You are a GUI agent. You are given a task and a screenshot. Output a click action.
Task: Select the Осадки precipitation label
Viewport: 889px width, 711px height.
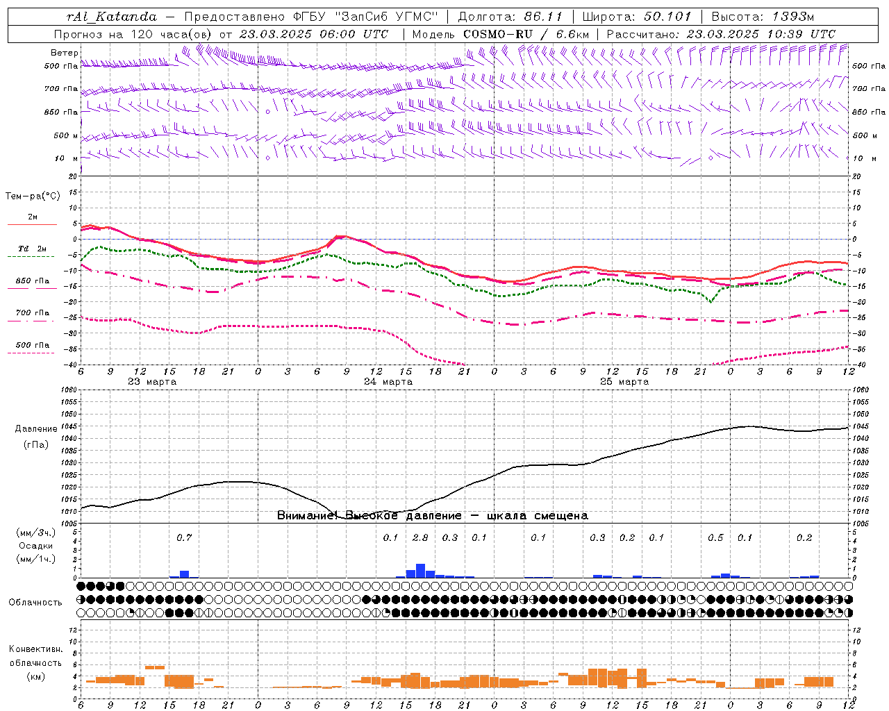click(x=36, y=546)
